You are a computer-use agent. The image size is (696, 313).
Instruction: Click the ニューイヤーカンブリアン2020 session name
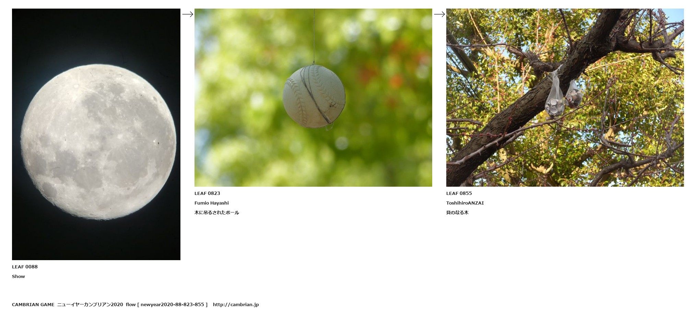click(90, 304)
